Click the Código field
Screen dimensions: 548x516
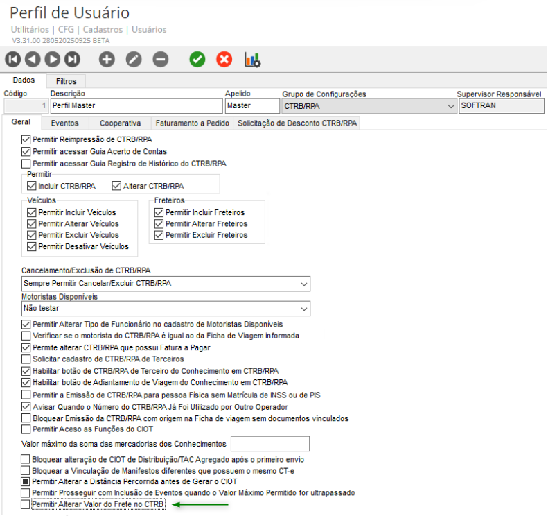pyautogui.click(x=26, y=105)
